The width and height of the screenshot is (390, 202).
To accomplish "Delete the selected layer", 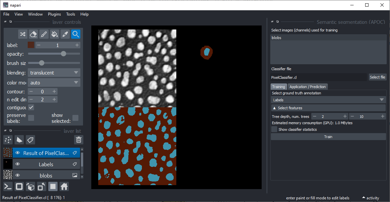I will (x=78, y=140).
